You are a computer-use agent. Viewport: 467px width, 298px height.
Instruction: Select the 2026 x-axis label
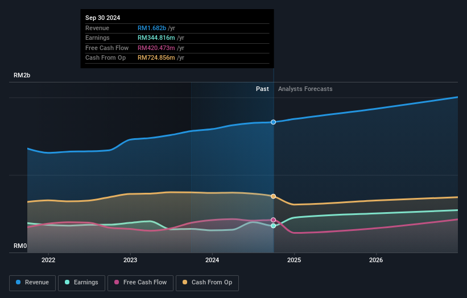point(376,260)
